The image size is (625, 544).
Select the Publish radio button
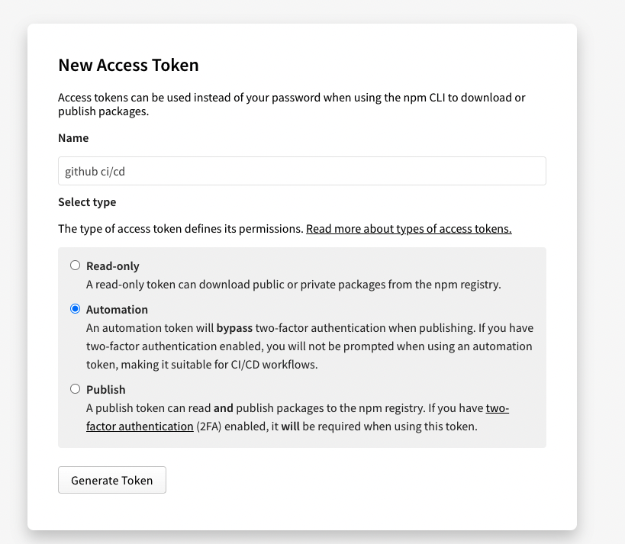[x=75, y=388]
